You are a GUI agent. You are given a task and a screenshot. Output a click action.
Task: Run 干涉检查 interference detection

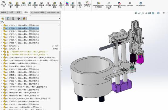click(x=11, y=5)
